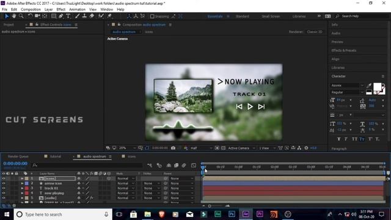Select the Brush tool
This screenshot has height=220, width=391.
[78, 16]
